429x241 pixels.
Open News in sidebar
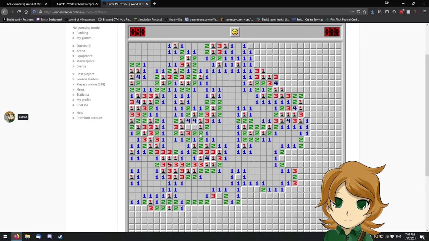click(x=80, y=89)
